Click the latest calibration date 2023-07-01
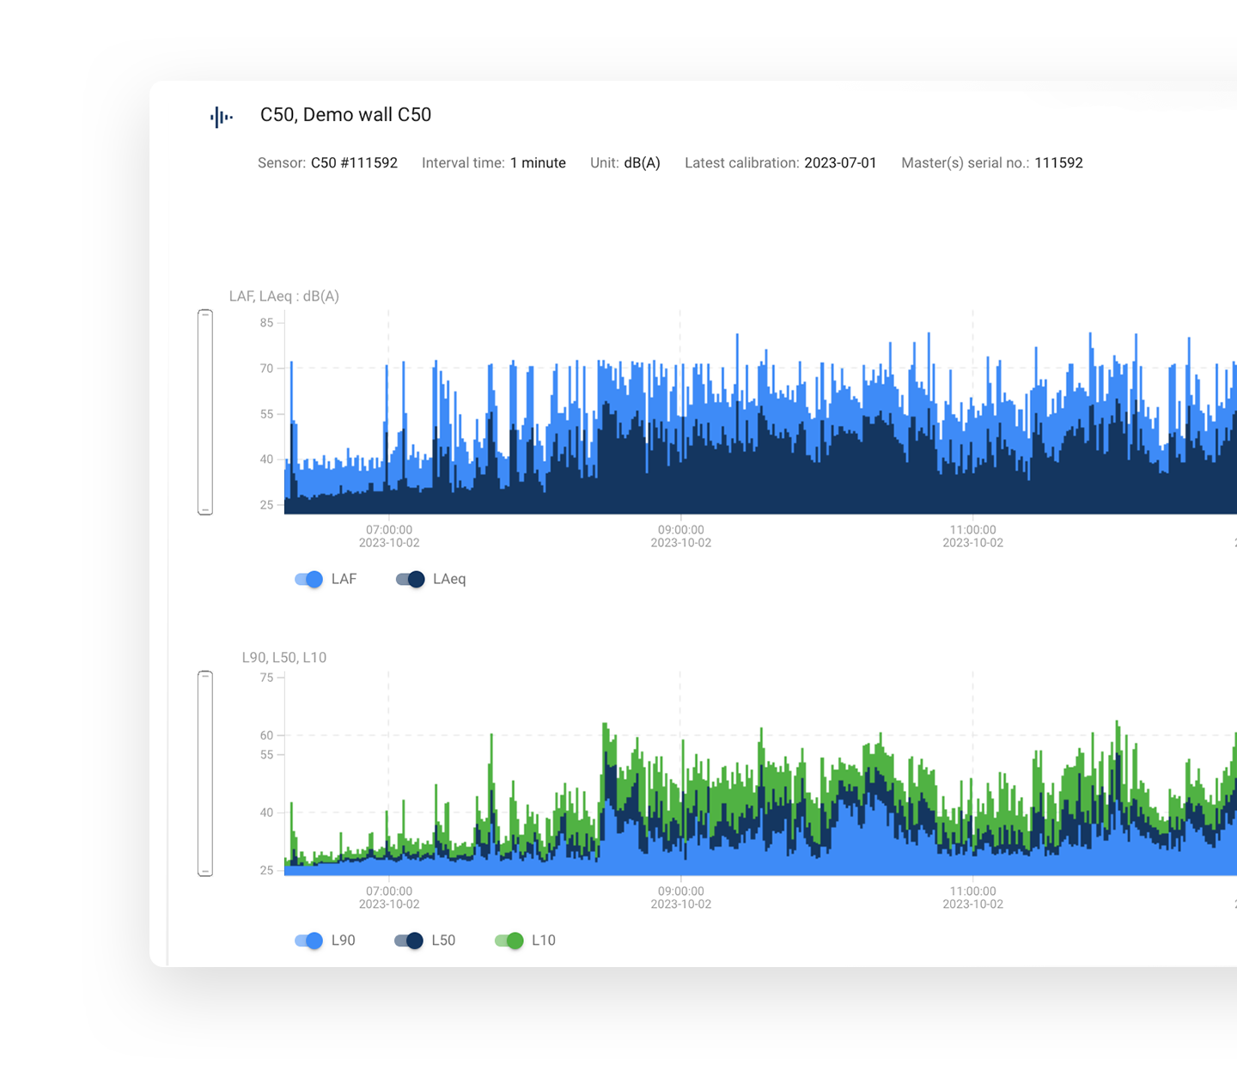 840,163
